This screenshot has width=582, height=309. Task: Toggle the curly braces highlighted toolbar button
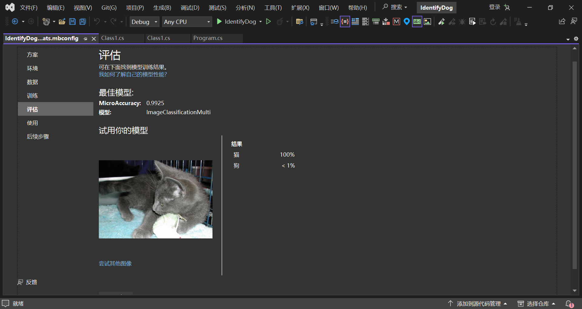tap(345, 22)
